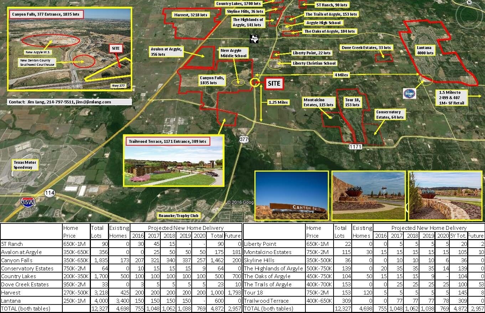Click the Highway 114 route marker
The width and height of the screenshot is (485, 313).
50,193
